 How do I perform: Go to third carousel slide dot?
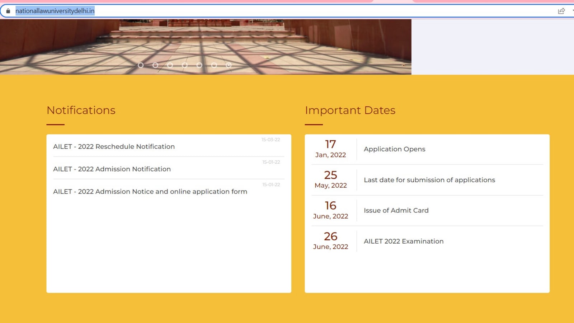(170, 65)
